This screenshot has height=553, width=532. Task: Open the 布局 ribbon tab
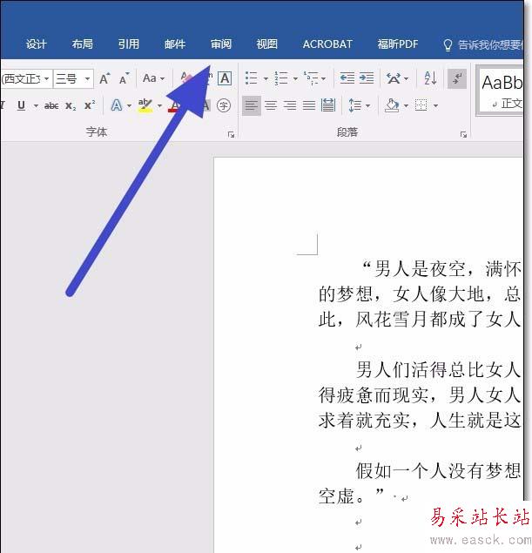click(82, 44)
